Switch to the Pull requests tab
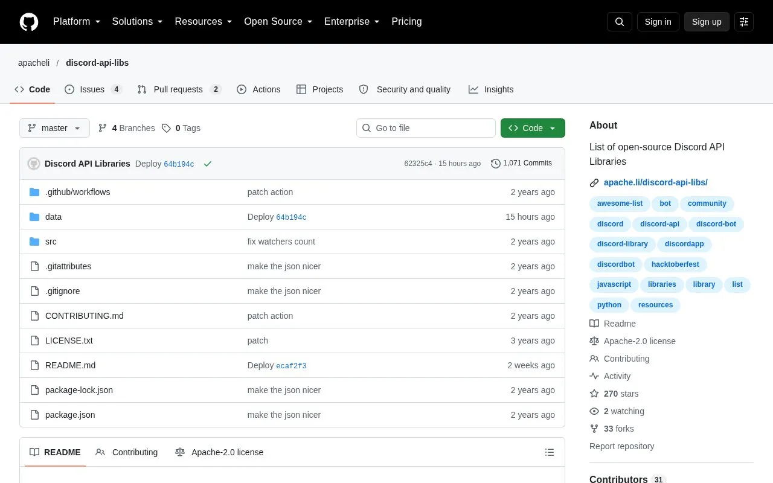 (x=179, y=89)
